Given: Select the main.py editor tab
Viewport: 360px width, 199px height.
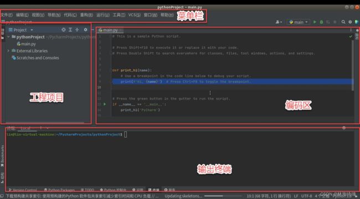Looking at the screenshot, I should [x=110, y=30].
